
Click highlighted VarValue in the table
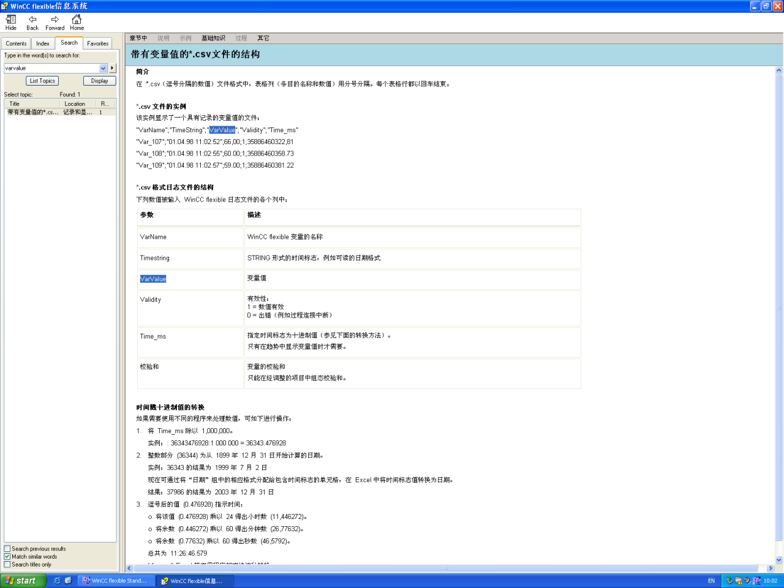153,279
